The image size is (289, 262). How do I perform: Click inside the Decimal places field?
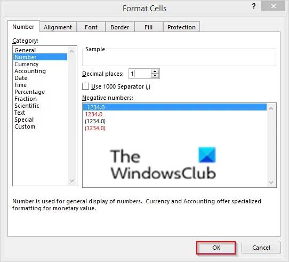(140, 74)
